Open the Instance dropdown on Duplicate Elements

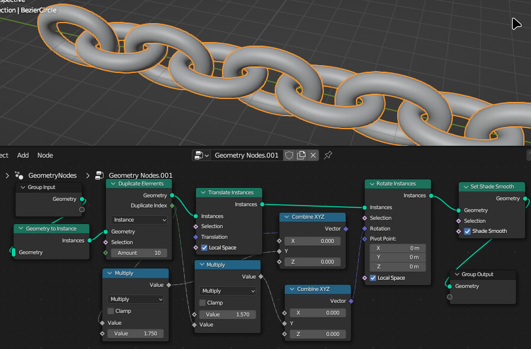[x=138, y=220]
